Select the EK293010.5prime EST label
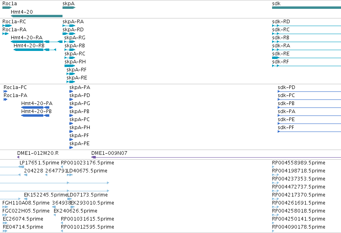The width and height of the screenshot is (341, 233). 93,203
